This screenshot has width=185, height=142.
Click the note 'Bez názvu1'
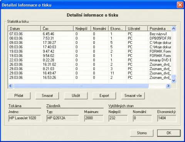pyautogui.click(x=158, y=34)
